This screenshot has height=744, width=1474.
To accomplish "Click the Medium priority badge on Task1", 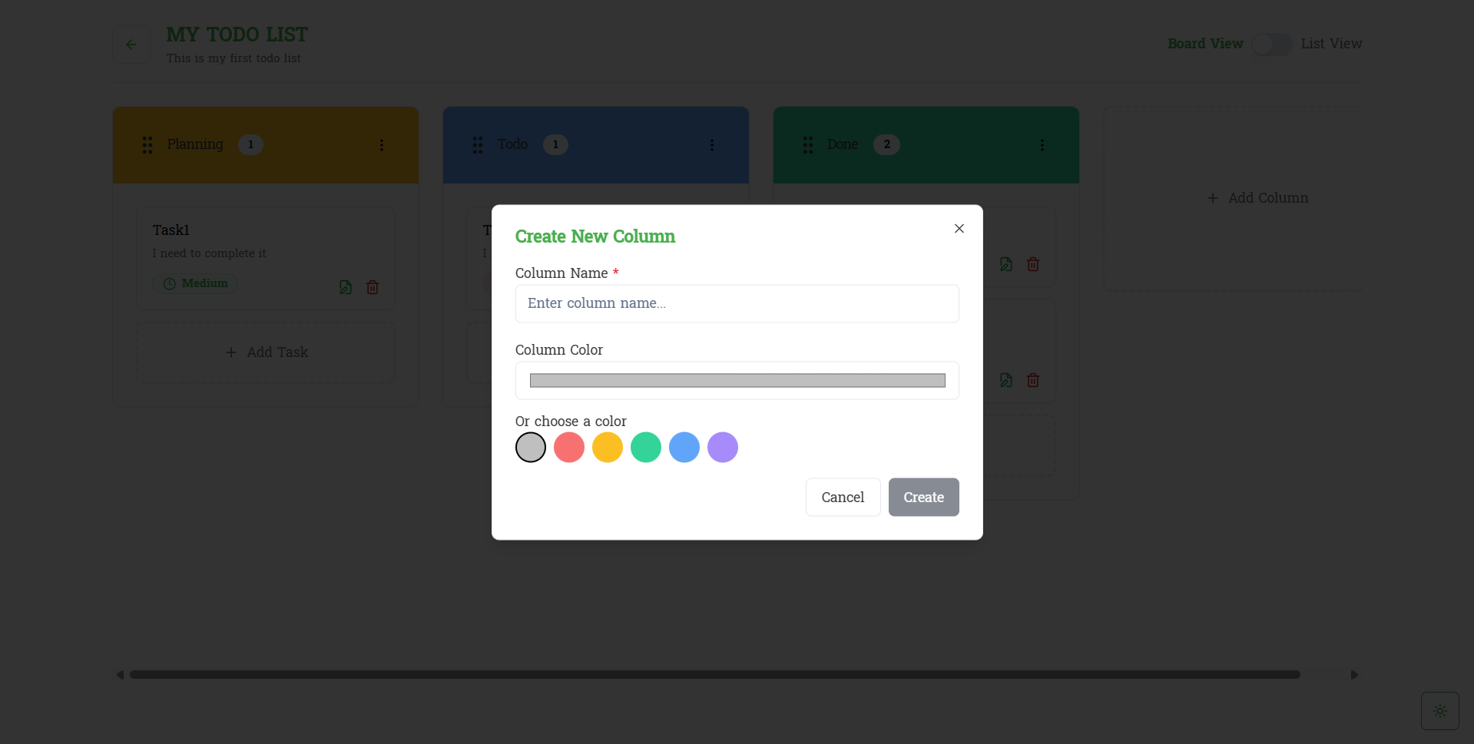I will click(195, 283).
